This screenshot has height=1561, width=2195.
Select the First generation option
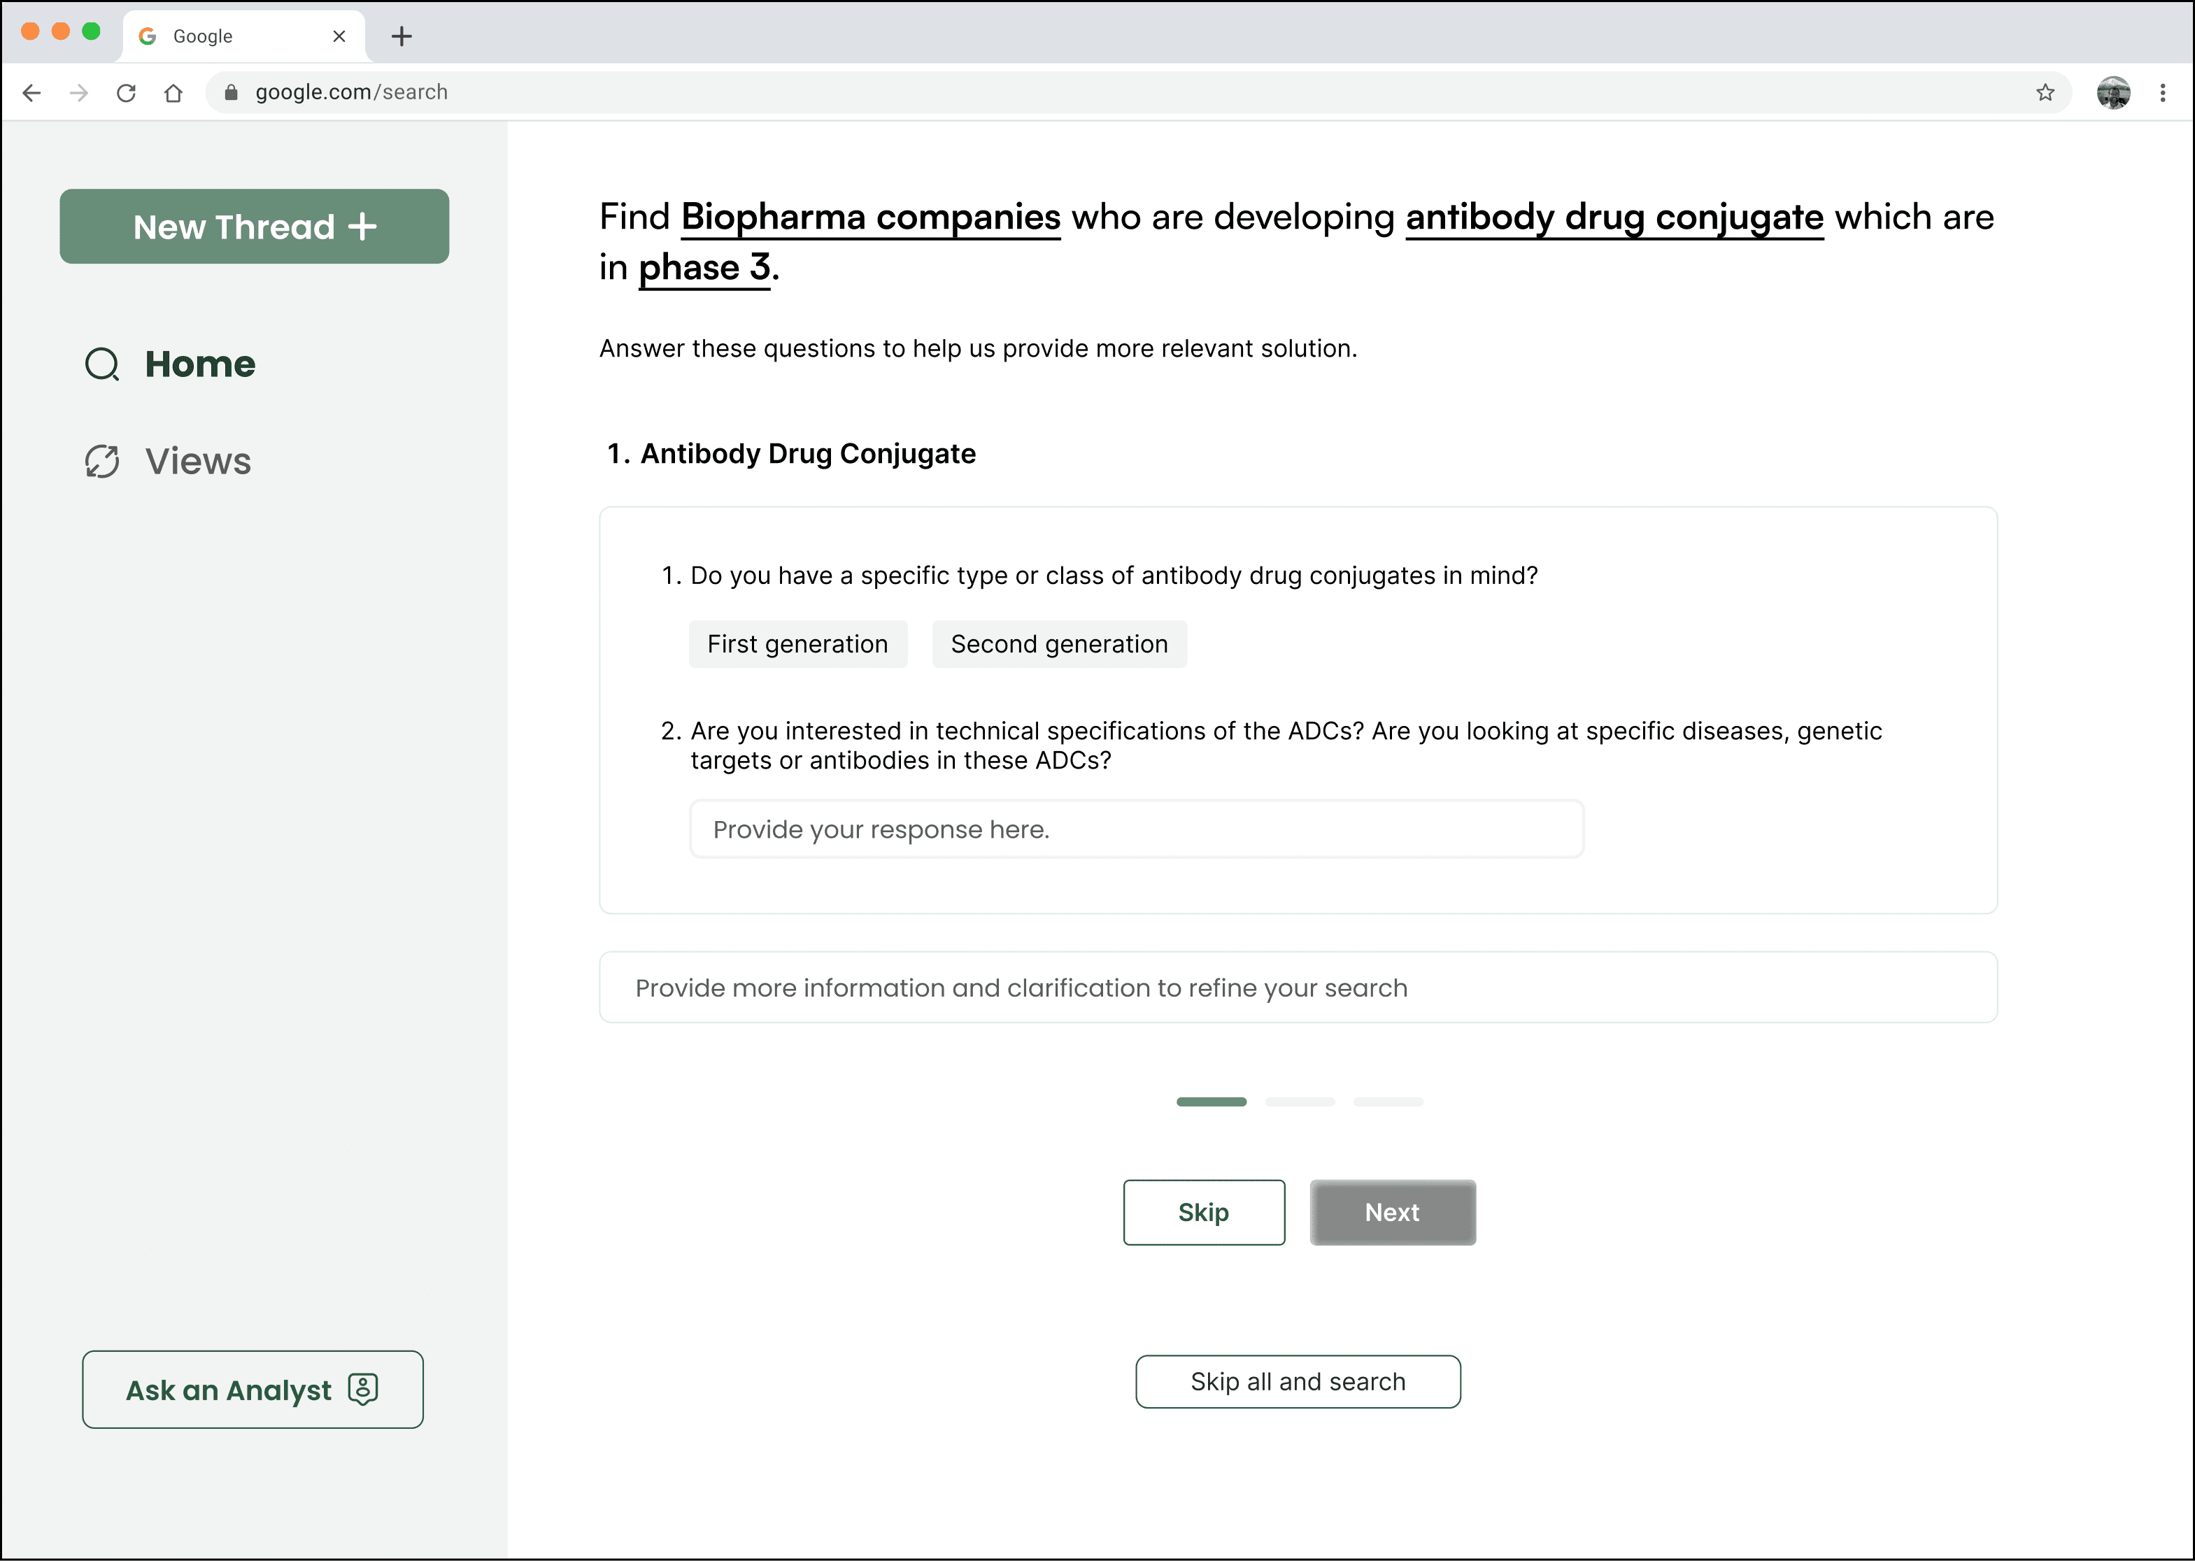(797, 644)
